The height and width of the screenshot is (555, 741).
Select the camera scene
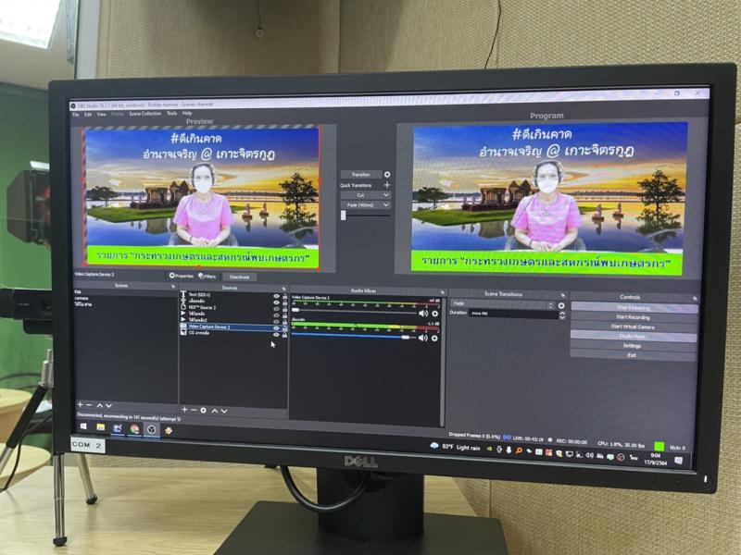pyautogui.click(x=82, y=298)
